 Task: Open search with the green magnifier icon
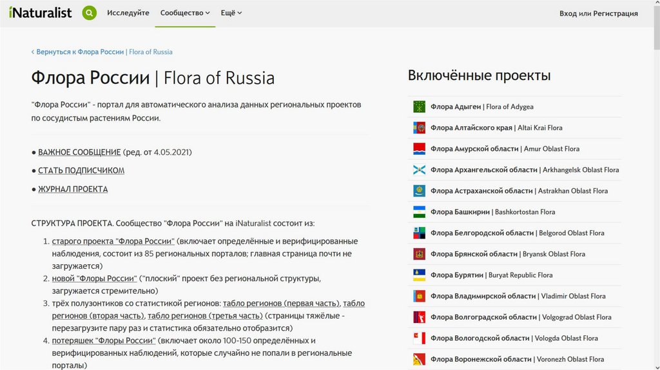click(x=89, y=13)
